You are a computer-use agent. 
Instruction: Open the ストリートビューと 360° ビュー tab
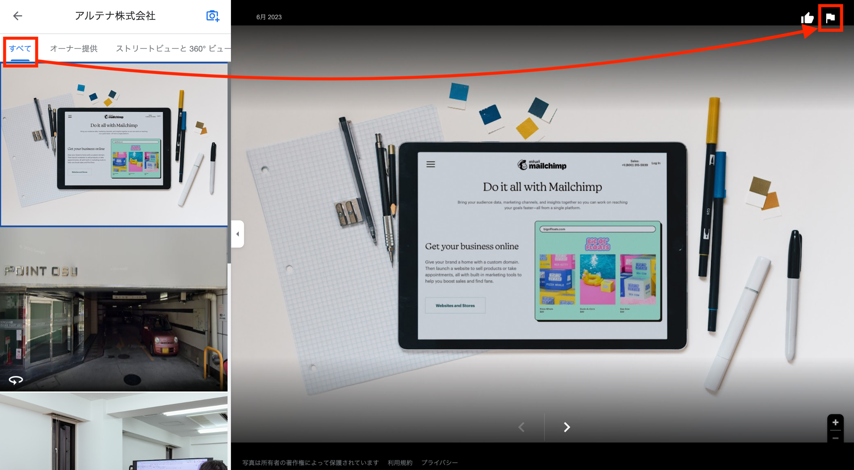[173, 49]
